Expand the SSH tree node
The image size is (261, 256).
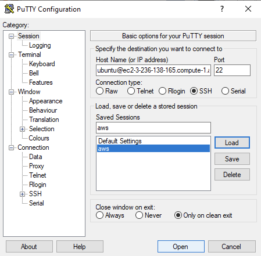pyautogui.click(x=22, y=194)
